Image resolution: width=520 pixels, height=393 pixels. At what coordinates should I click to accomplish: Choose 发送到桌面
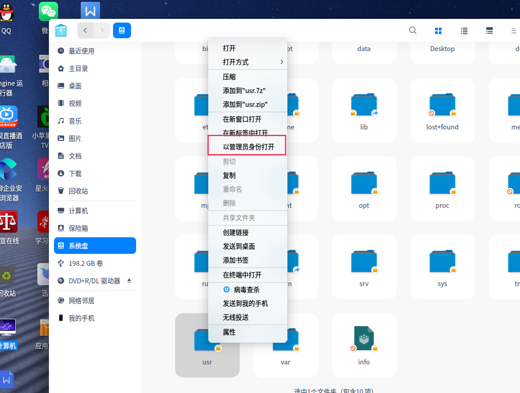click(x=247, y=246)
